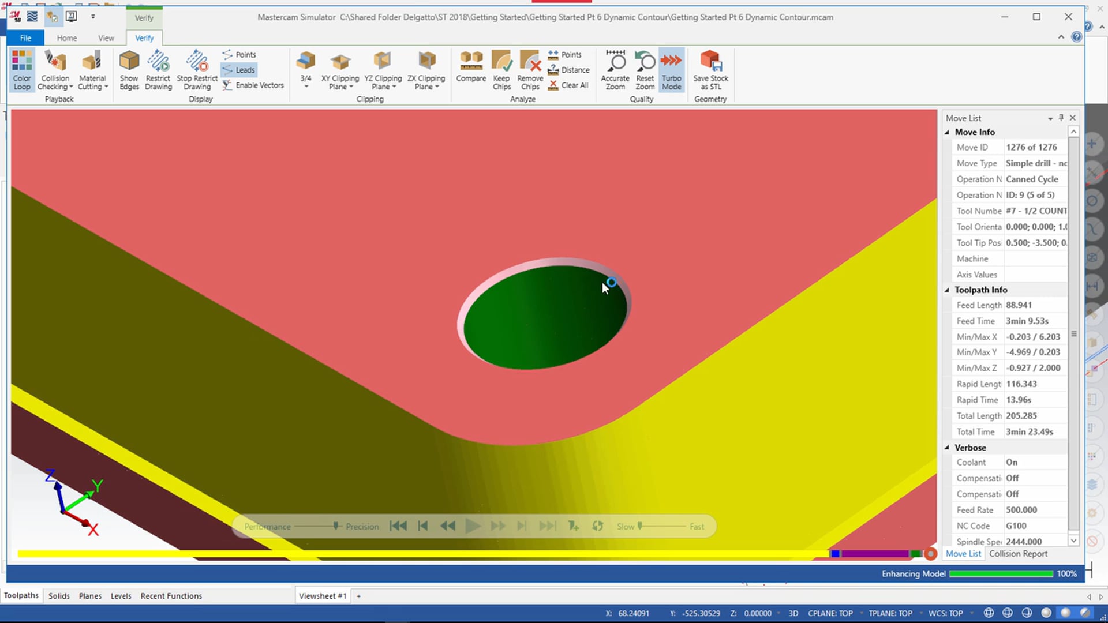Viewport: 1108px width, 623px height.
Task: Click the Color Loop playback icon
Action: point(21,69)
